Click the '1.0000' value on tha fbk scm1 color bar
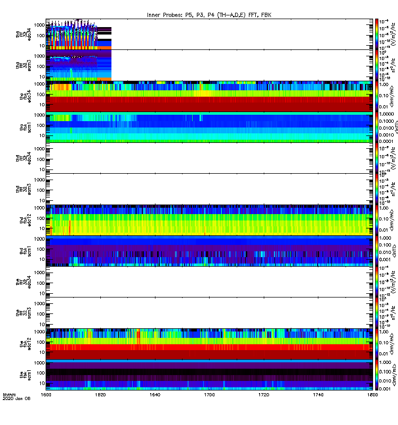This screenshot has height=425, width=398. 386,114
